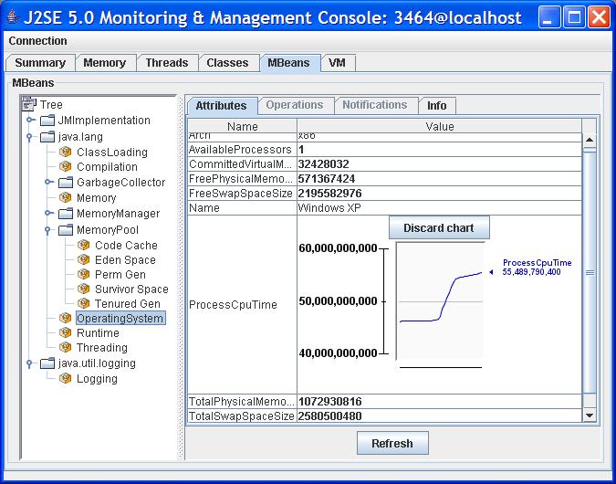The image size is (616, 484).
Task: Click the OperatingSystem bean icon
Action: tap(65, 318)
